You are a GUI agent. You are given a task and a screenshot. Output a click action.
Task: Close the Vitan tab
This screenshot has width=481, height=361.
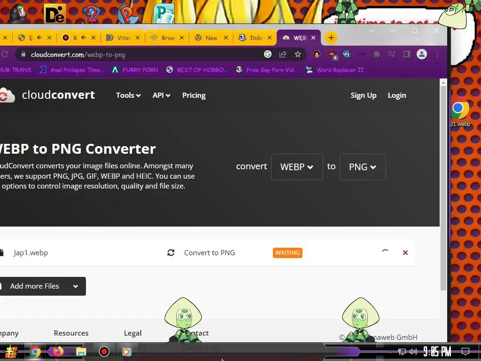138,38
